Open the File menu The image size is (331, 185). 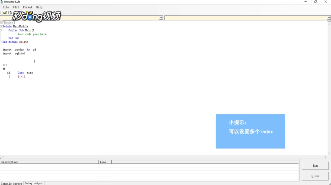(6, 7)
